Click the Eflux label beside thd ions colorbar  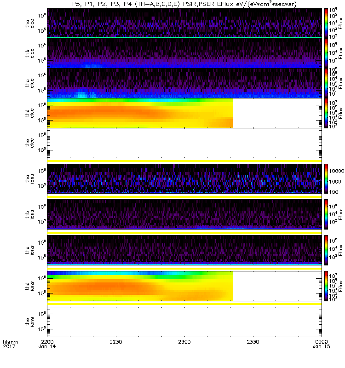(341, 286)
